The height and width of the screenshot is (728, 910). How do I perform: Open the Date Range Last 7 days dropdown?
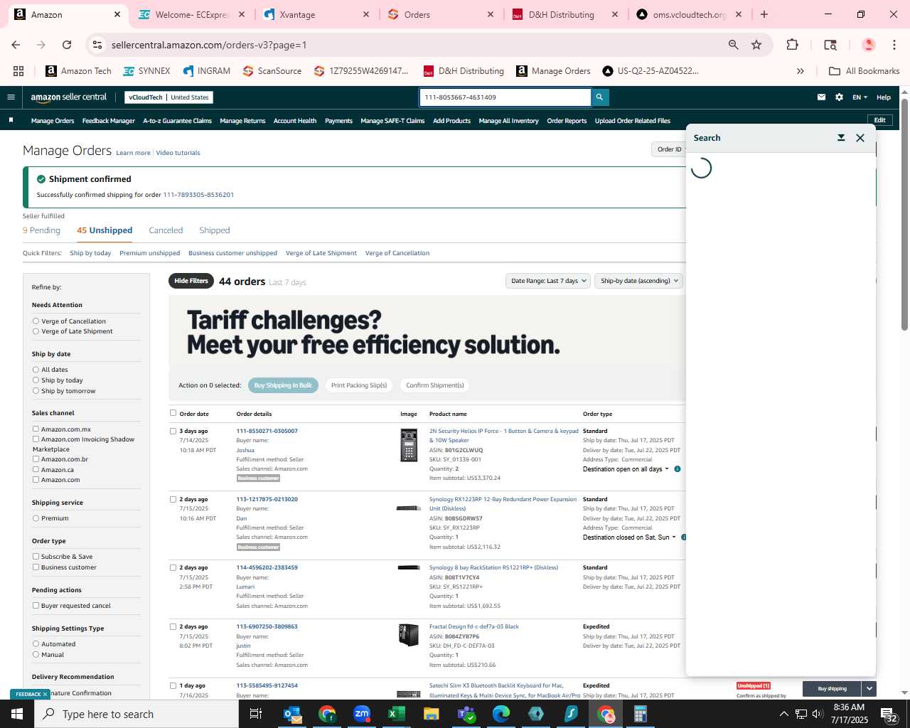548,281
